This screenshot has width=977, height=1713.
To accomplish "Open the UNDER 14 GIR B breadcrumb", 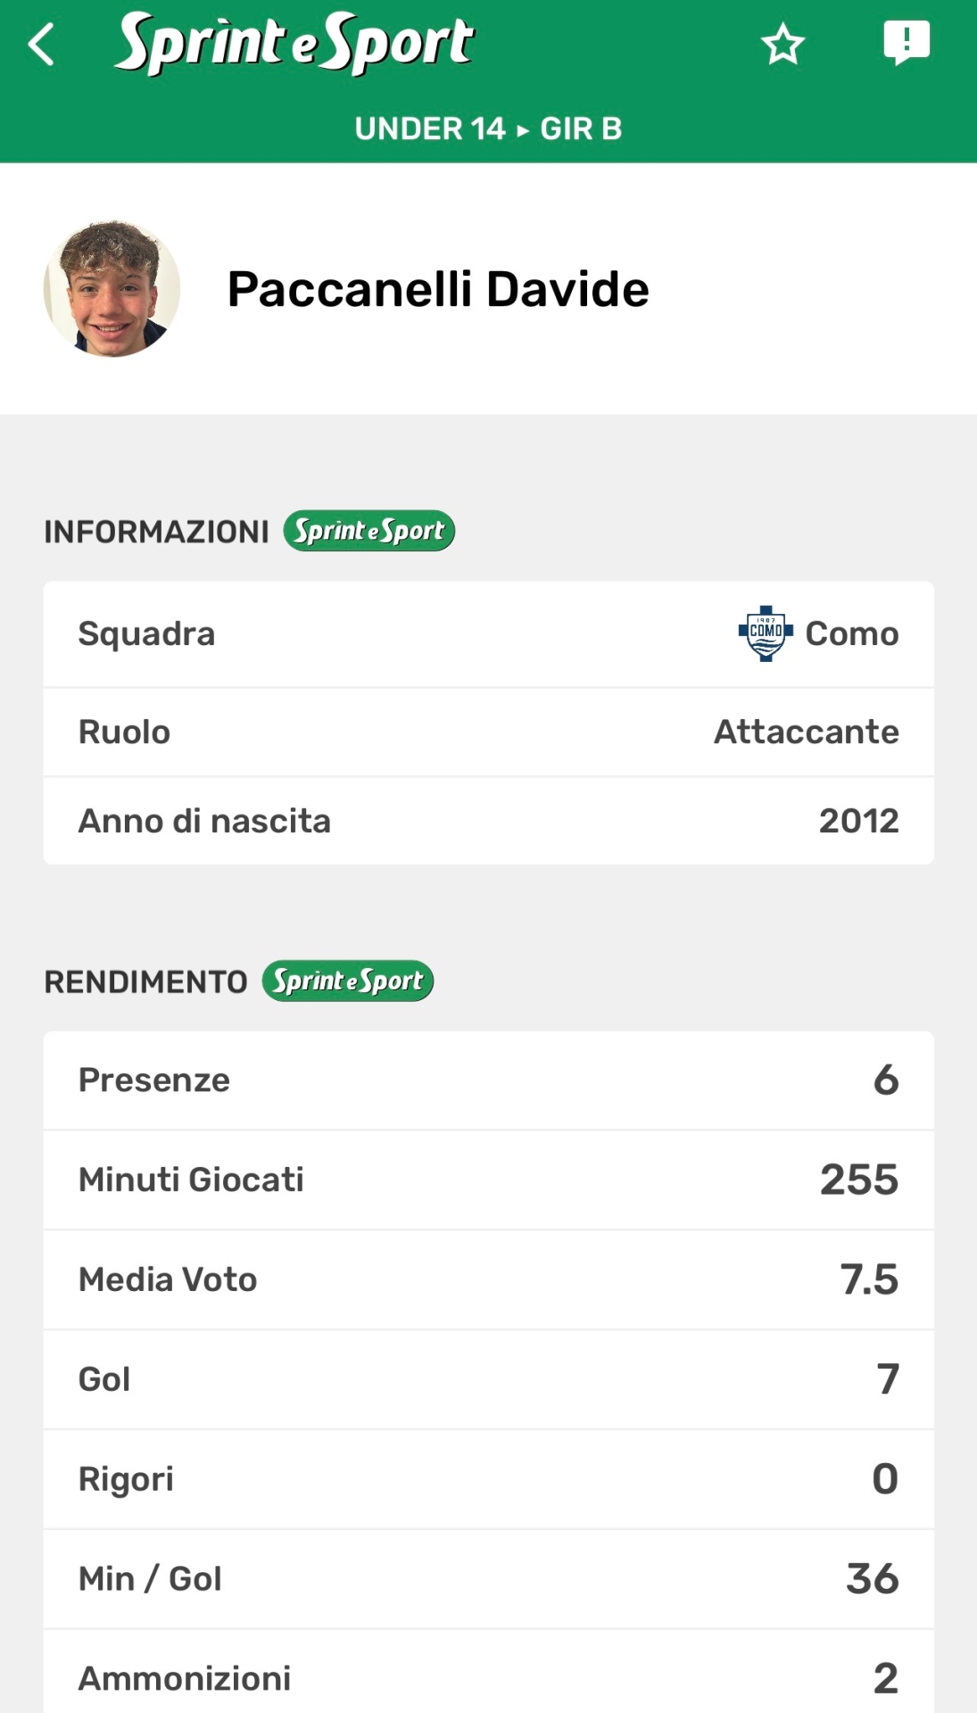I will click(488, 128).
